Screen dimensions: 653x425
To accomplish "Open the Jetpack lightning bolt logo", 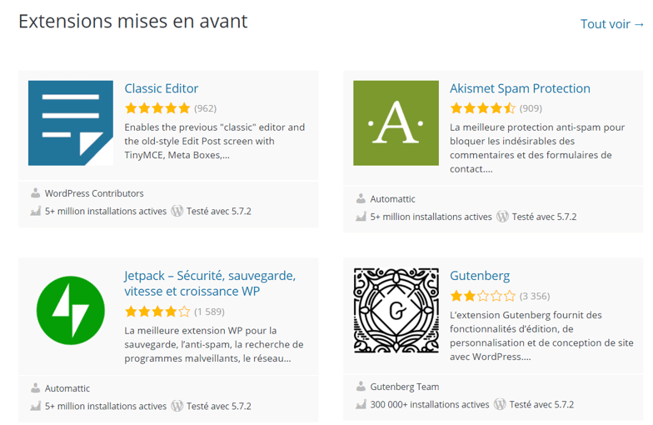I will pos(71,310).
